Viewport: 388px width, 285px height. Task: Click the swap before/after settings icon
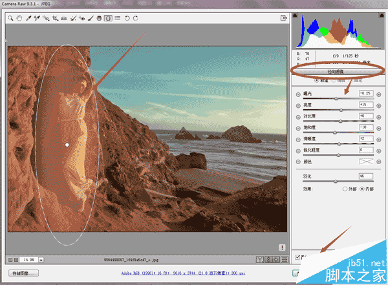268,260
